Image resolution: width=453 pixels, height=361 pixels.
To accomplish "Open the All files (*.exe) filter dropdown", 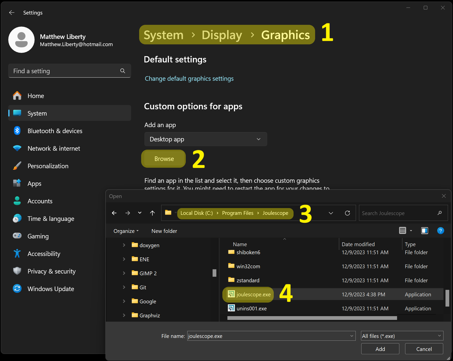I will pyautogui.click(x=402, y=336).
